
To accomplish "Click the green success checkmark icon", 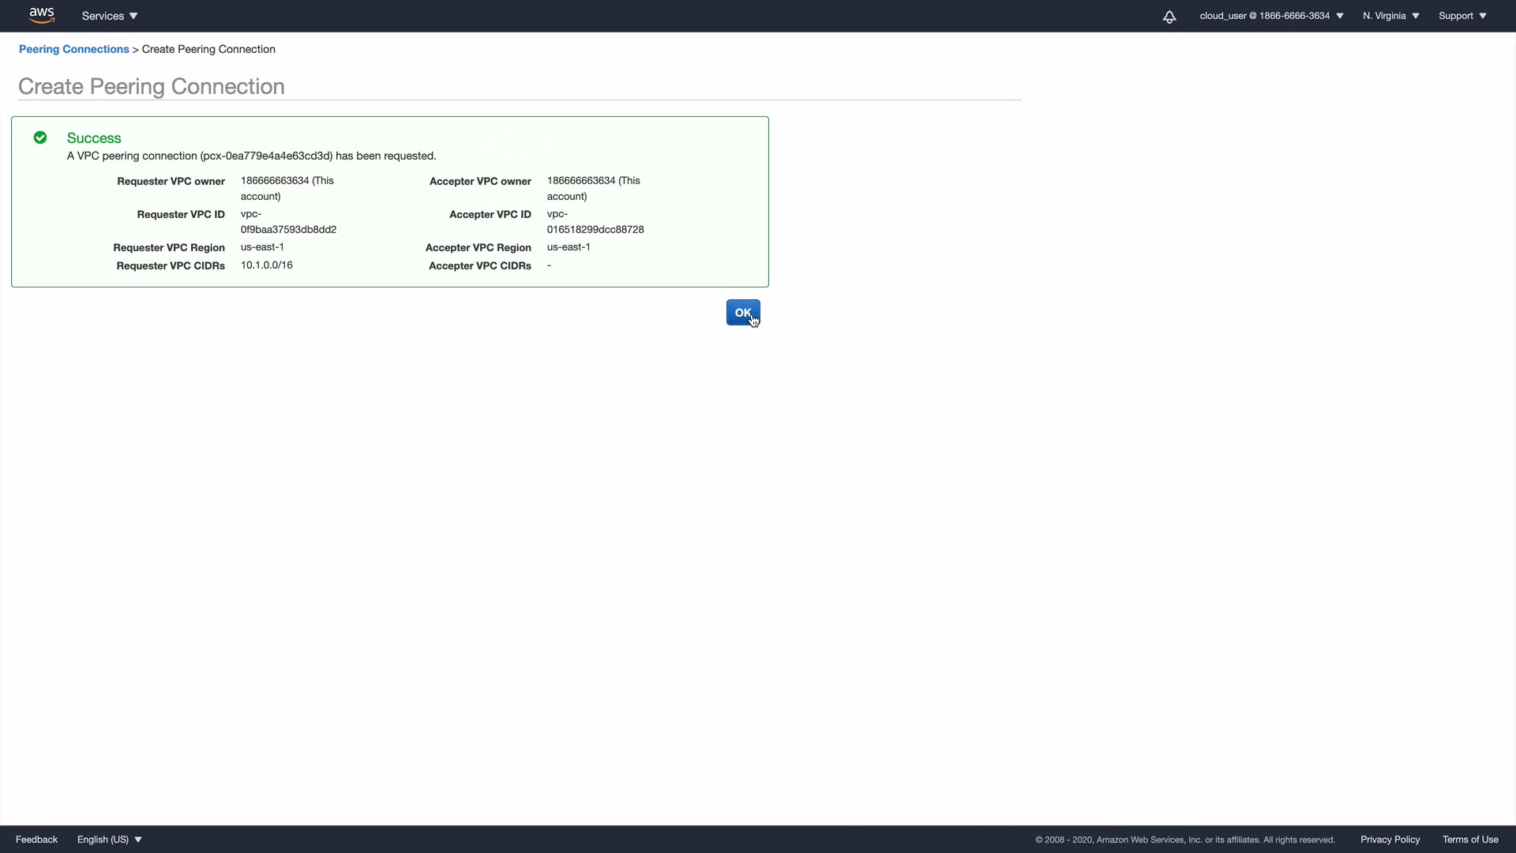I will 40,138.
